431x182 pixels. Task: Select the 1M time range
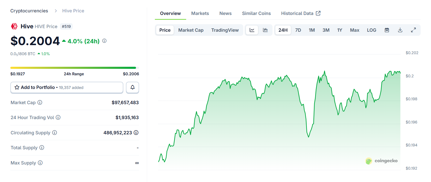click(312, 30)
